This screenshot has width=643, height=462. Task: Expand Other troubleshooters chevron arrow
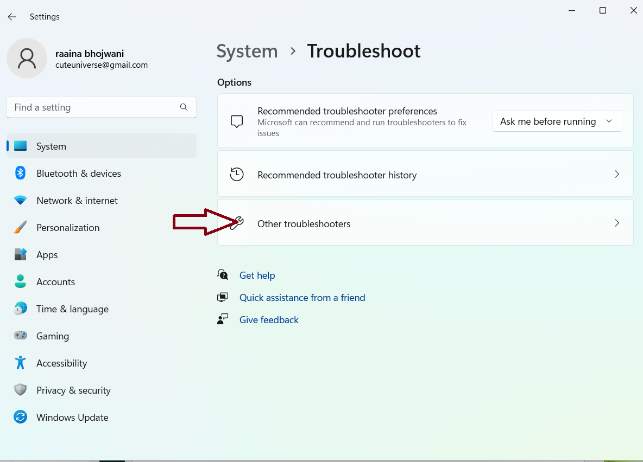616,223
